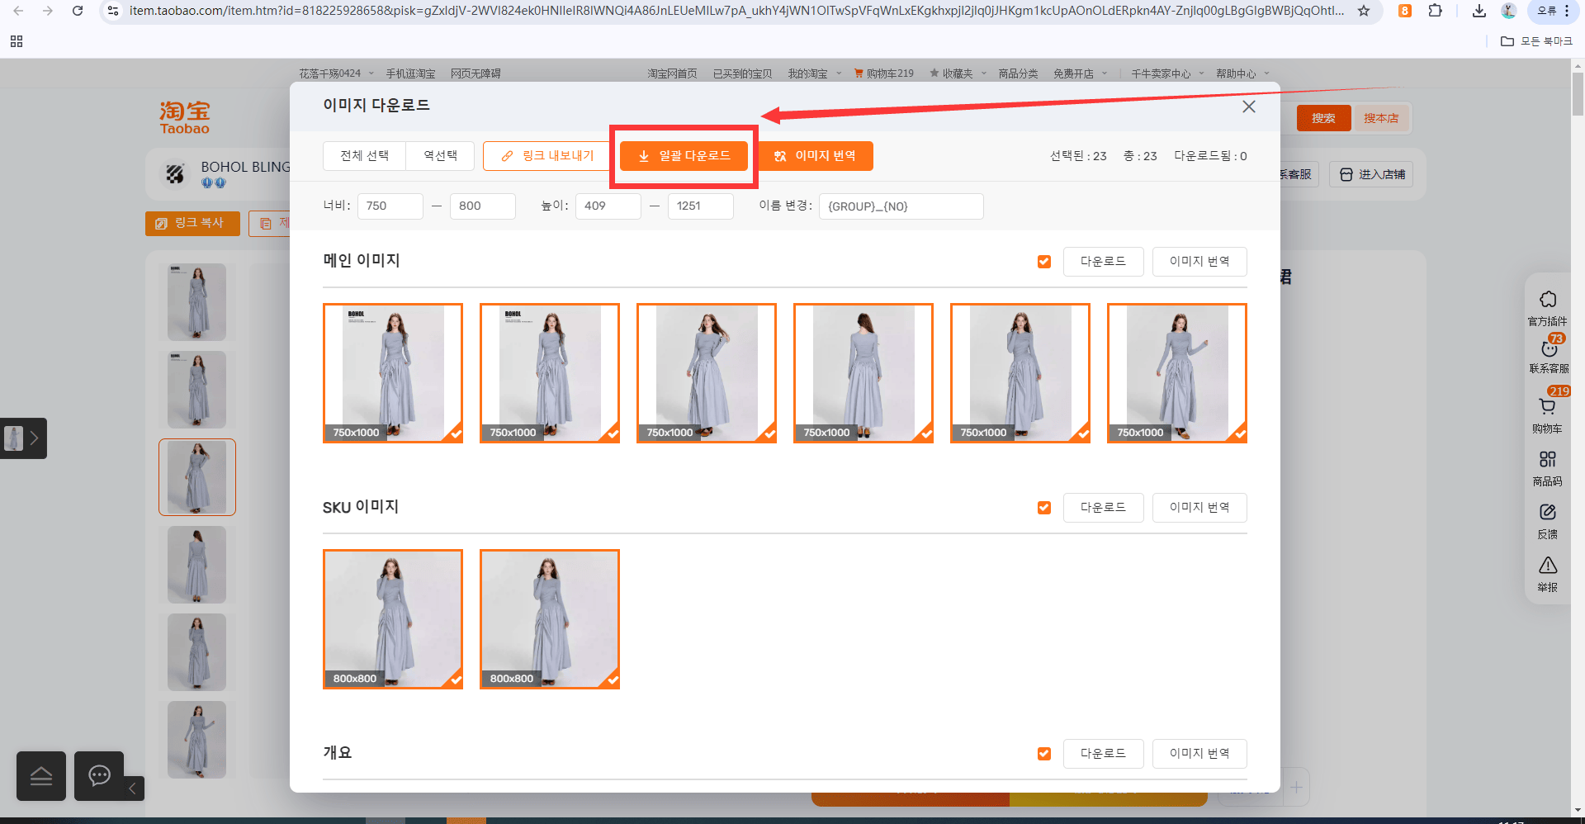Select the 역선택 inverse selection tab
Screen dimensions: 1585x824
point(440,156)
